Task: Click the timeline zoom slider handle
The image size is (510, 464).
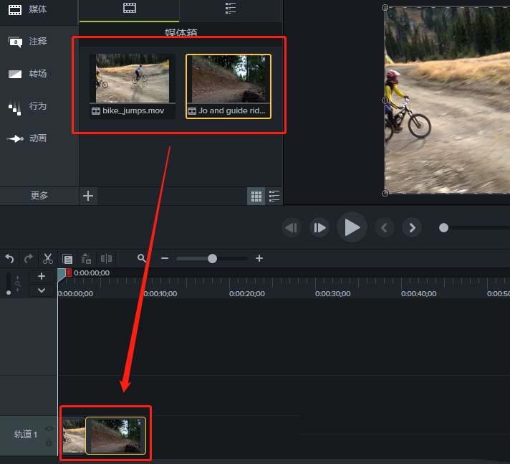Action: coord(212,258)
